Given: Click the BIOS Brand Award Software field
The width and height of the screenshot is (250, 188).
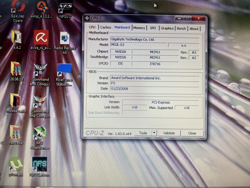Looking at the screenshot, I should coord(155,78).
